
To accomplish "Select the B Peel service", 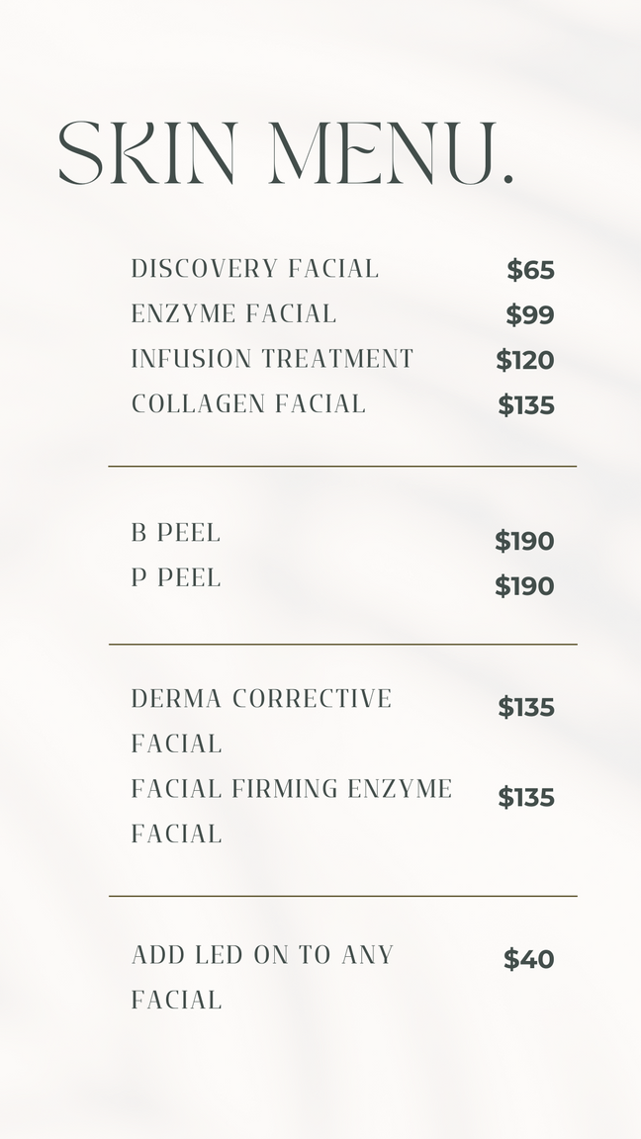I will [176, 533].
